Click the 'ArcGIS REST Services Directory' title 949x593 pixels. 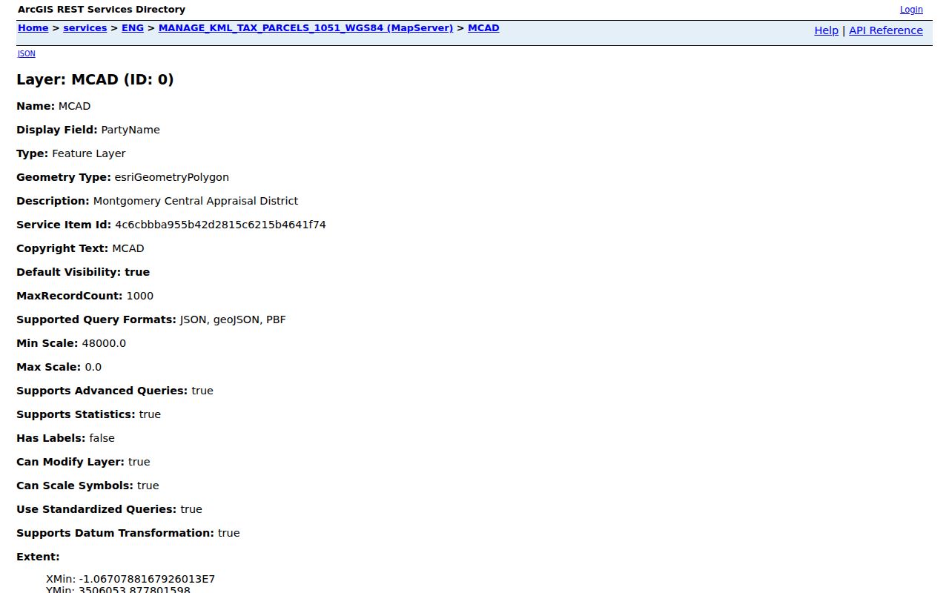pos(102,10)
